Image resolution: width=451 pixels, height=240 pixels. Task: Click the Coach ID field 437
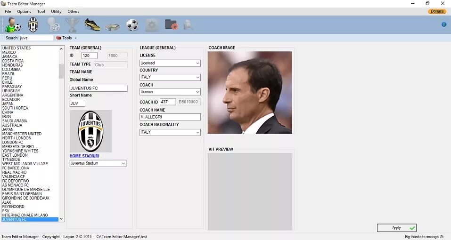168,102
